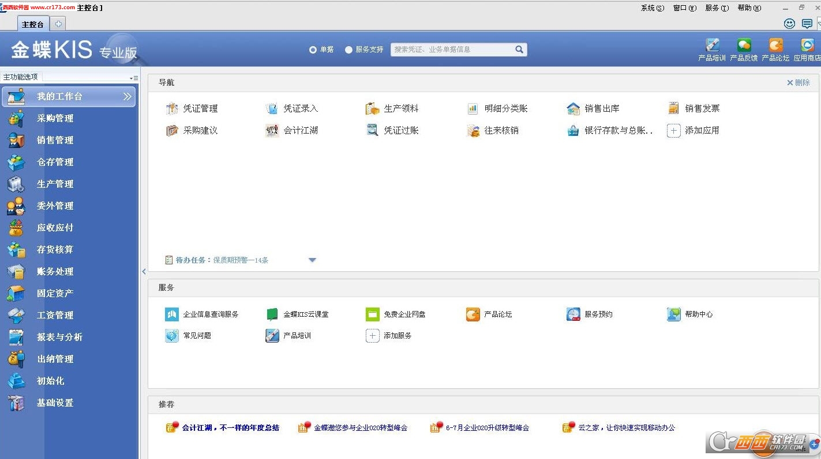Select 账务处理 in sidebar

[69, 271]
